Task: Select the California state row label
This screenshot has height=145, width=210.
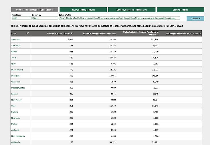Action: (16, 142)
